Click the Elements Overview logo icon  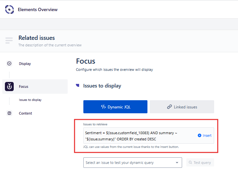9,9
